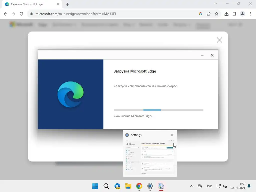The image size is (256, 192).
Task: Click the installer download progress bar
Action: [x=158, y=110]
